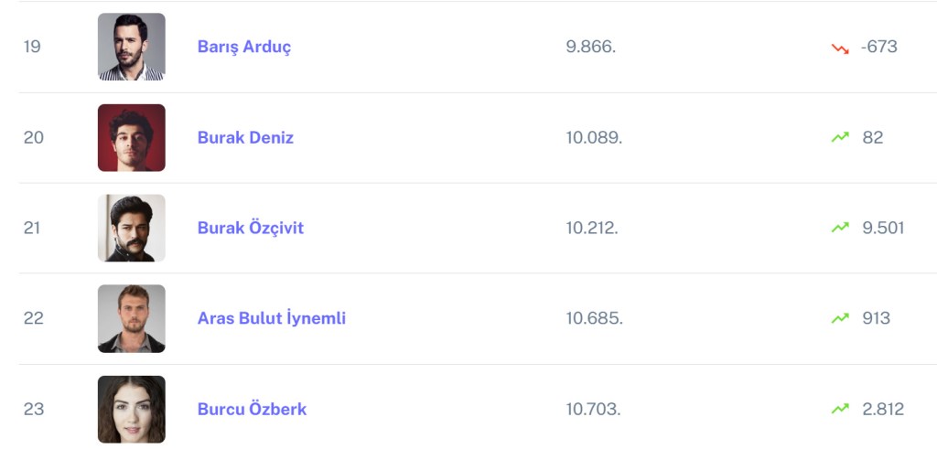Viewport: 937px width, 449px height.
Task: Click green trend arrow beside 9.501
Action: pos(840,228)
